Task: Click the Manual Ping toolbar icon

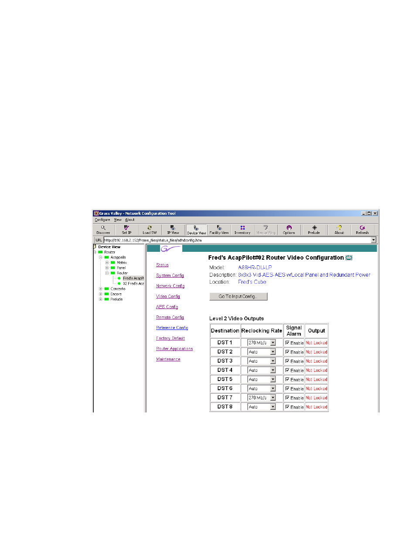Action: pos(266,230)
